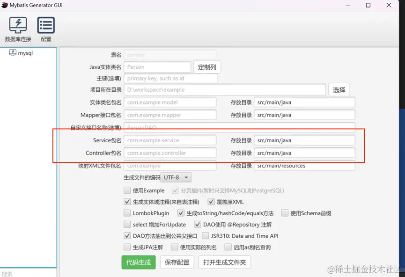This screenshot has width=405, height=277.
Task: Click the 项目所在目录 input field
Action: (225, 89)
